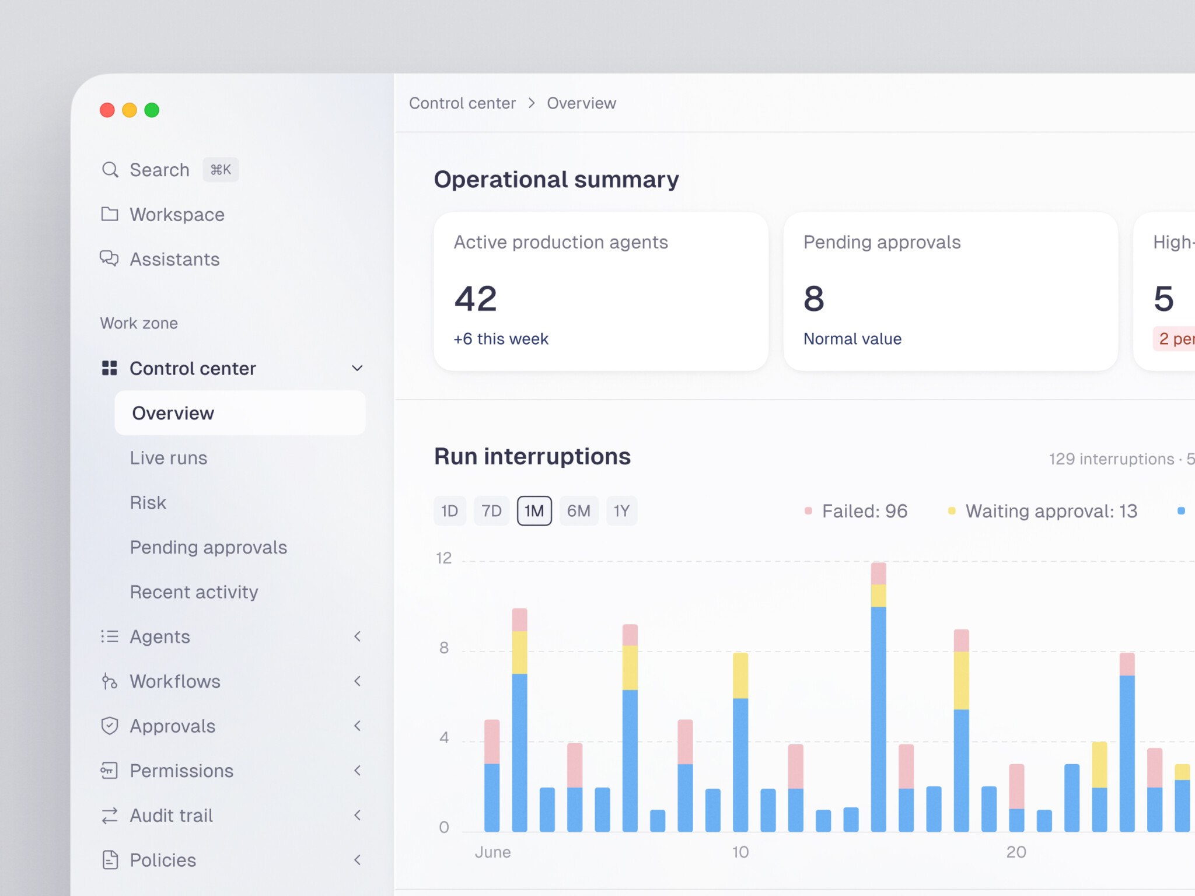
Task: Click the Policies document icon
Action: point(110,860)
